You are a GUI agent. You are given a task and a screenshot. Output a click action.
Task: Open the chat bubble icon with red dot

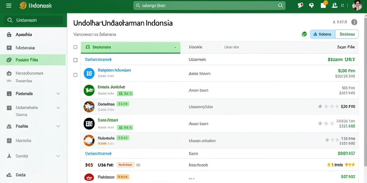coord(300,5)
